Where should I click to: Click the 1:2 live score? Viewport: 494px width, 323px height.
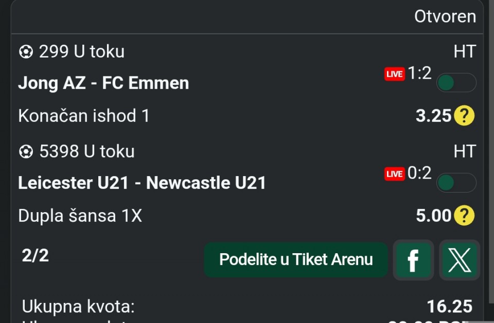click(419, 73)
